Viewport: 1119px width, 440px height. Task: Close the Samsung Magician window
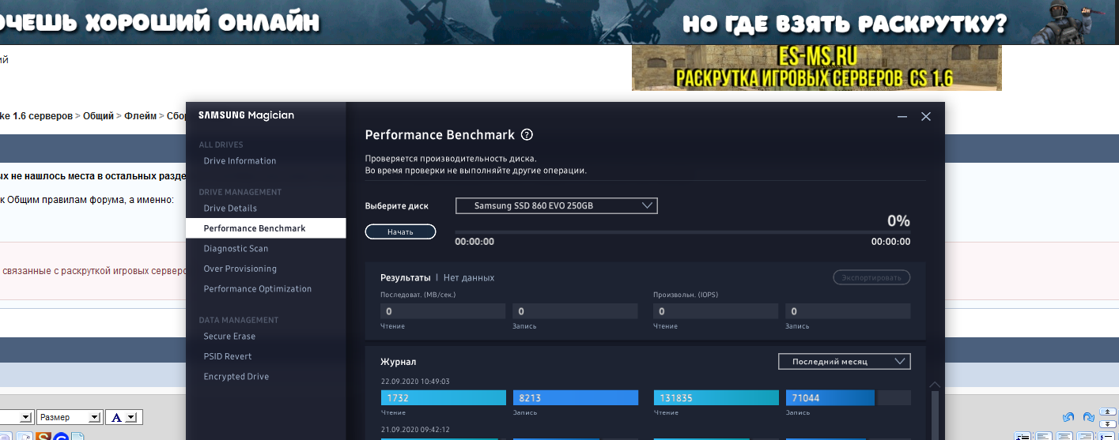point(926,117)
